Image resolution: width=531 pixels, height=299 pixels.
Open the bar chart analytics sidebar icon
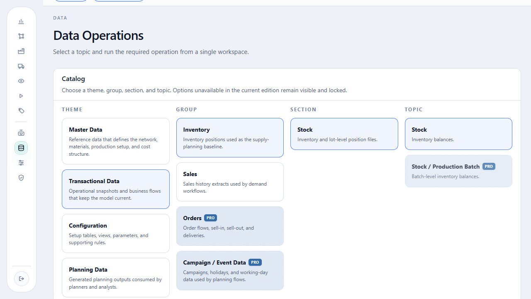(x=21, y=21)
